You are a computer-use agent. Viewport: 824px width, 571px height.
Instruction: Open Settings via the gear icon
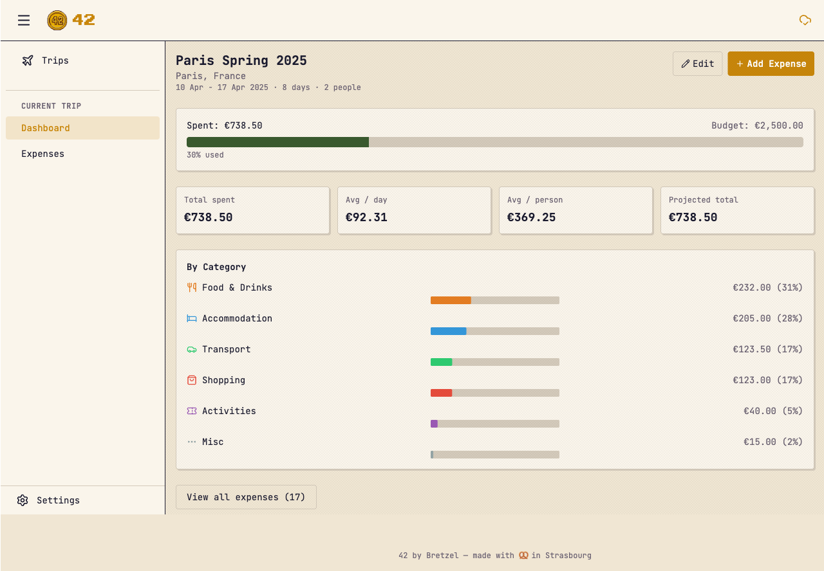(x=23, y=500)
